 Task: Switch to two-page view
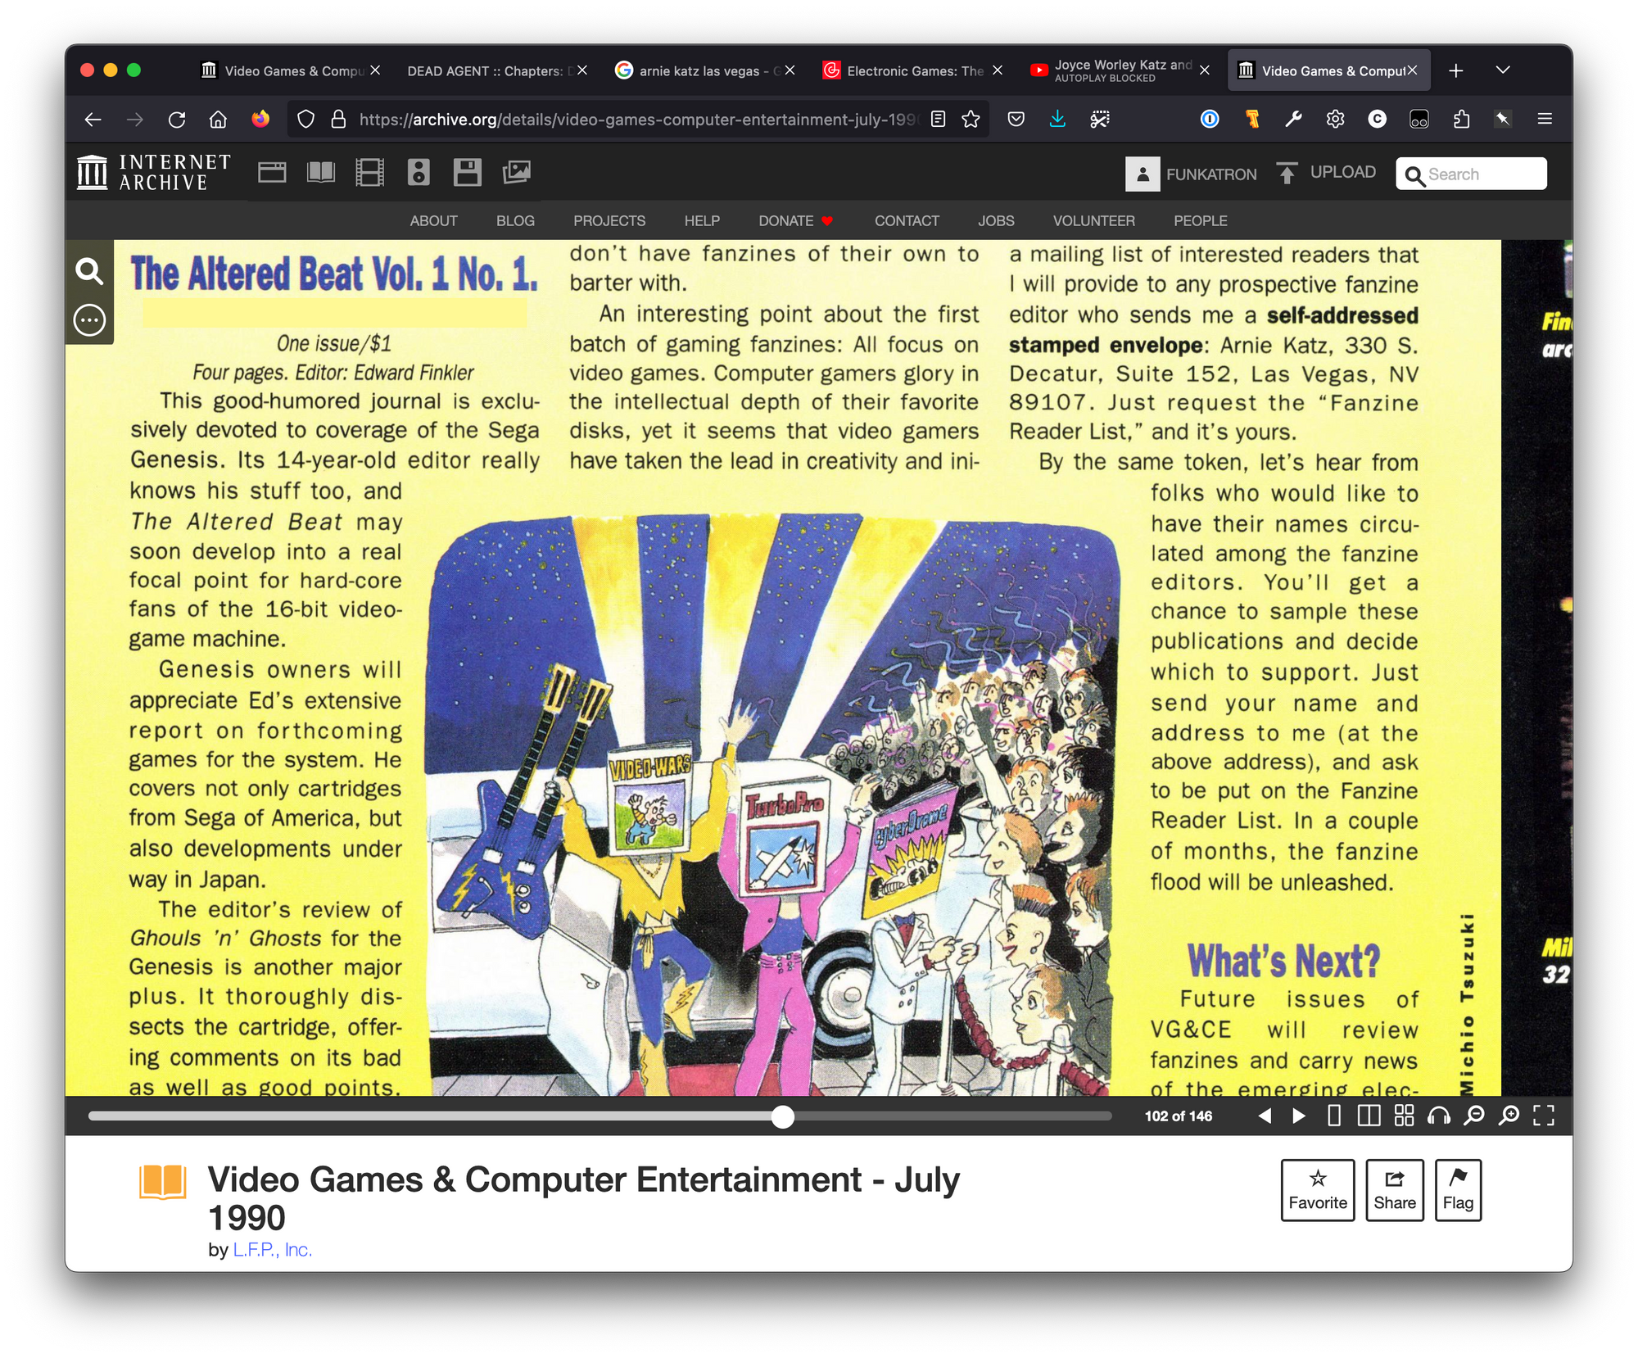click(1369, 1116)
